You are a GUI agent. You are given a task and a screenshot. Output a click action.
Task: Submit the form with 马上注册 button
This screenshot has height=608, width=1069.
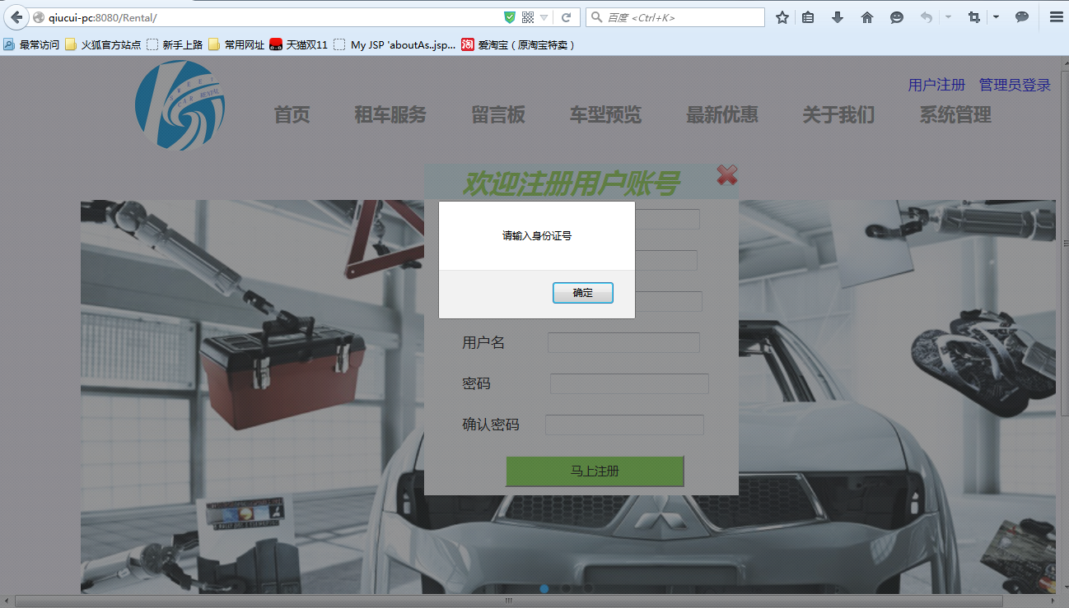click(595, 471)
